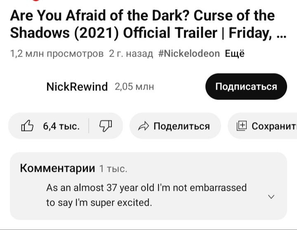Click the save-to-playlist plus icon
297x230 pixels.
tap(241, 126)
